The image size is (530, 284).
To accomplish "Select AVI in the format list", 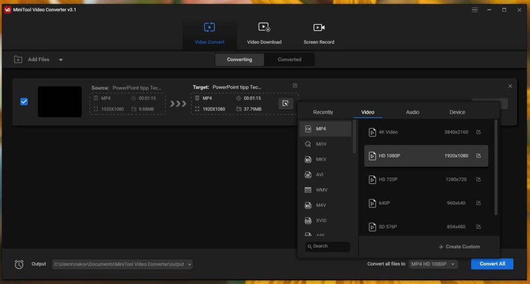I will 325,175.
